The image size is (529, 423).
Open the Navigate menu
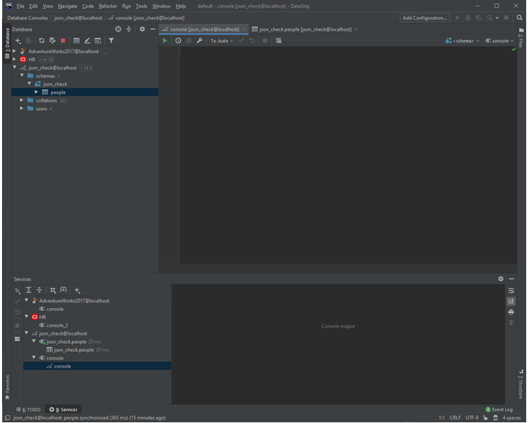click(x=68, y=6)
